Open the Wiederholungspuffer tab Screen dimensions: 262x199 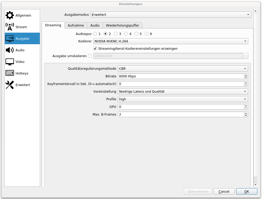point(123,26)
